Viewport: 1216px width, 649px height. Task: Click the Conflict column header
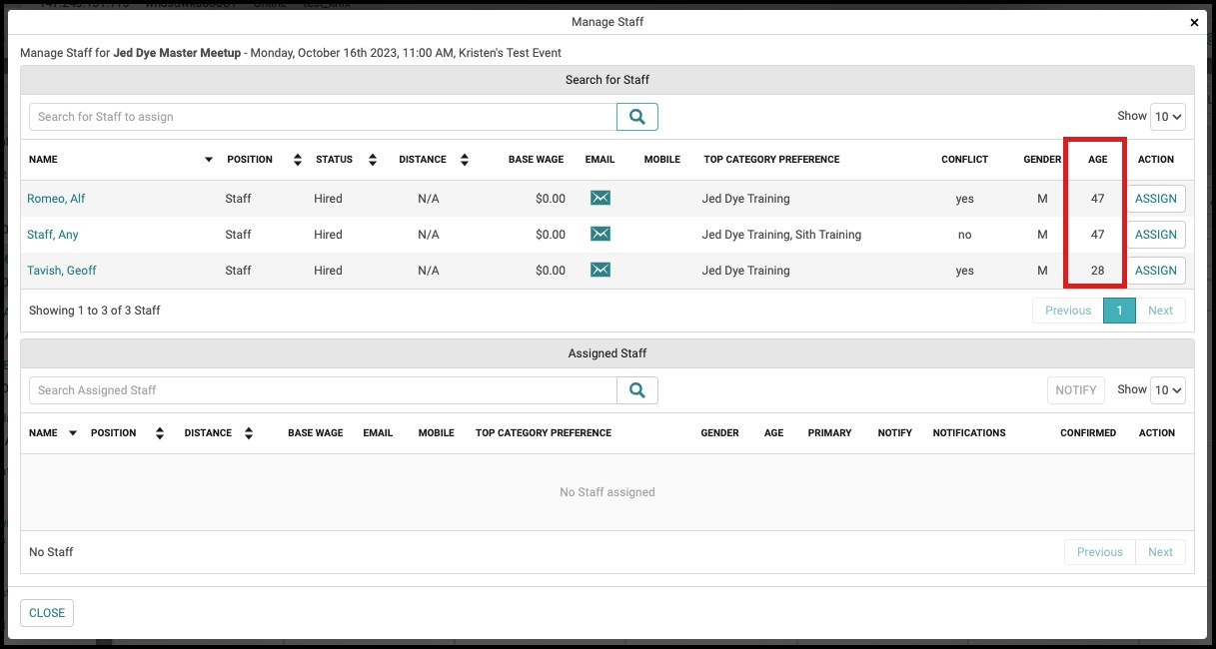pyautogui.click(x=964, y=160)
